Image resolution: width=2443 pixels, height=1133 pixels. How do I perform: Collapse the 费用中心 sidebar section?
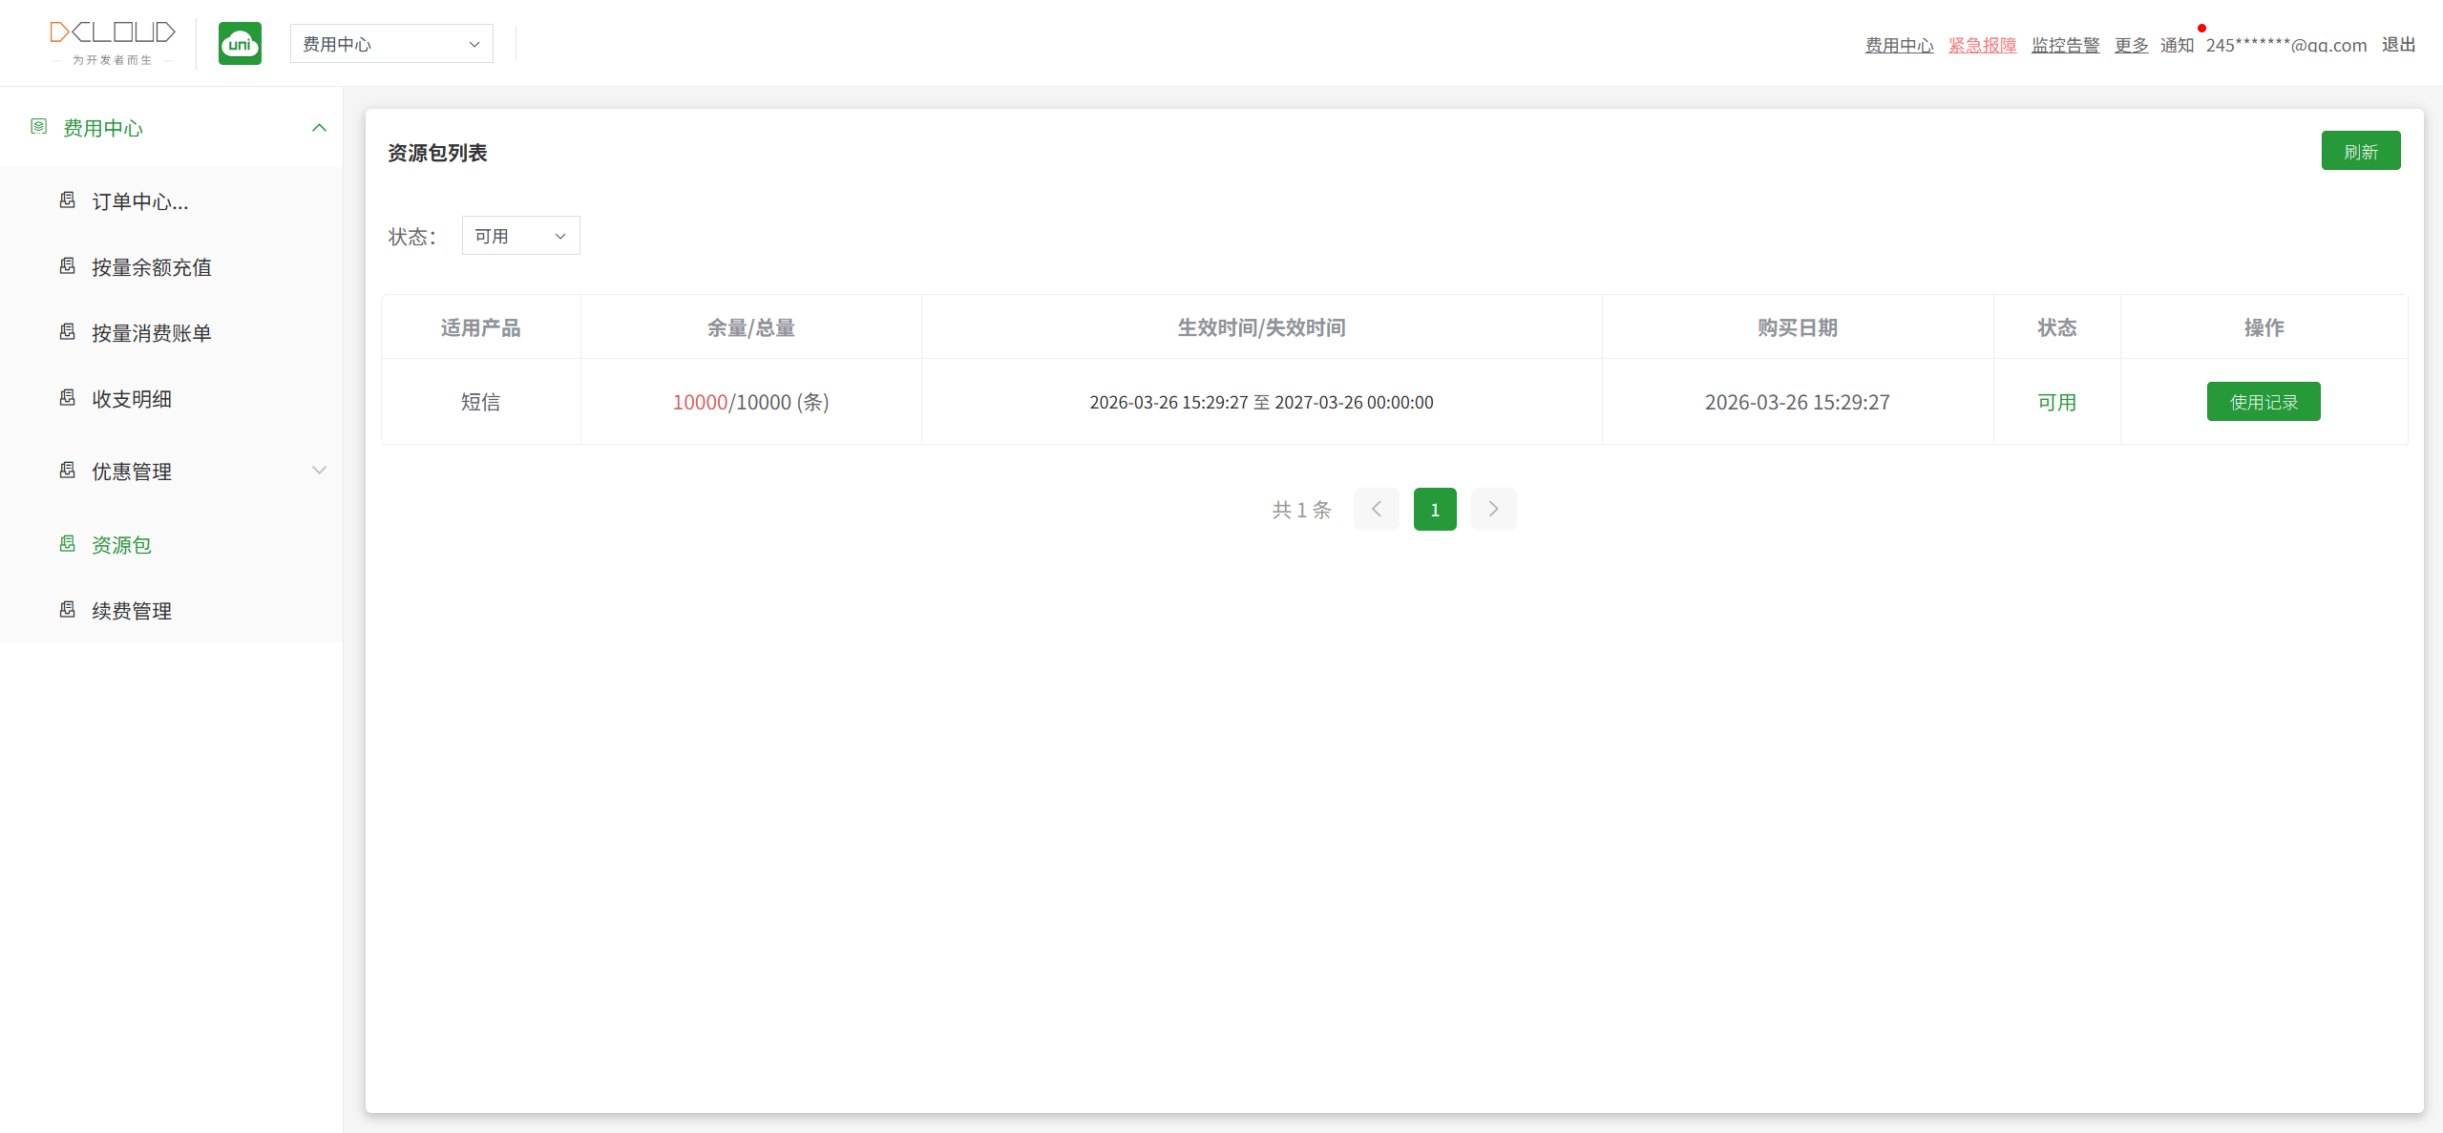point(319,128)
